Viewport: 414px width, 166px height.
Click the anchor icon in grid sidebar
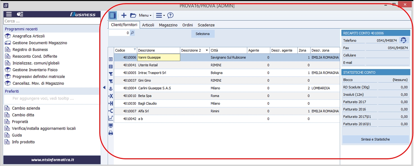(x=111, y=88)
